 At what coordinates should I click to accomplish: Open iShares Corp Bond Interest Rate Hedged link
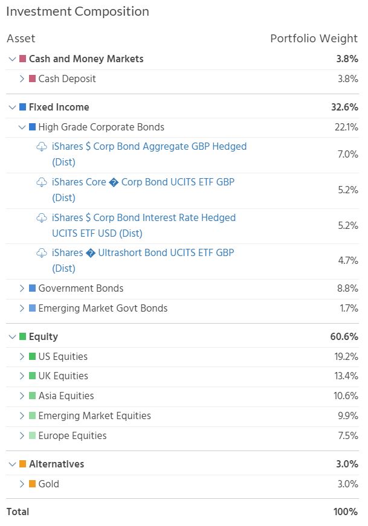[x=144, y=218]
